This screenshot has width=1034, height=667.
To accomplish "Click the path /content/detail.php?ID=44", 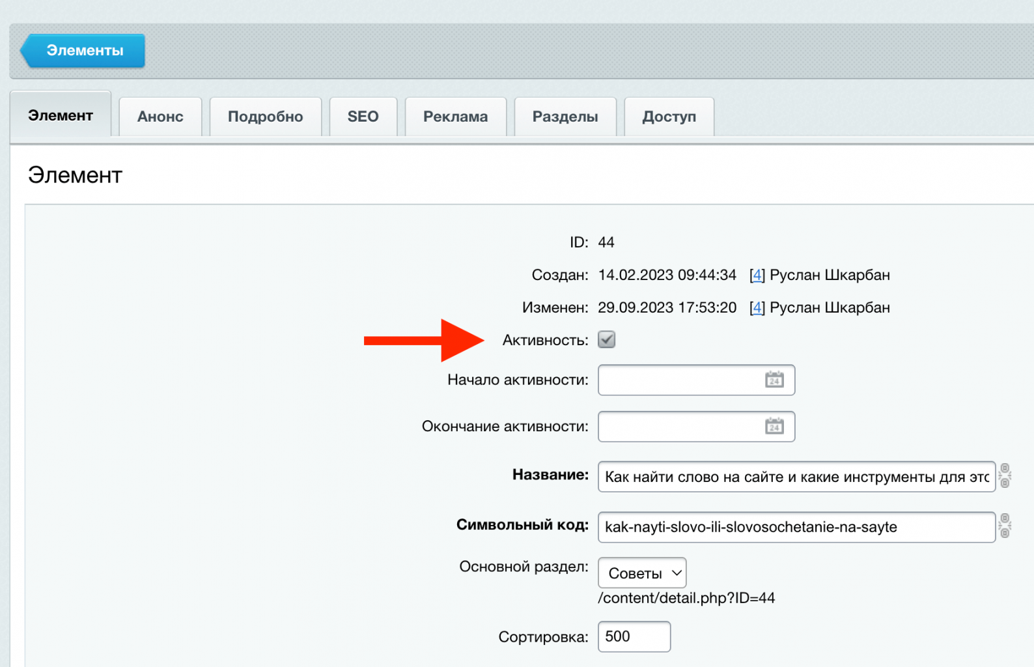I will point(686,598).
